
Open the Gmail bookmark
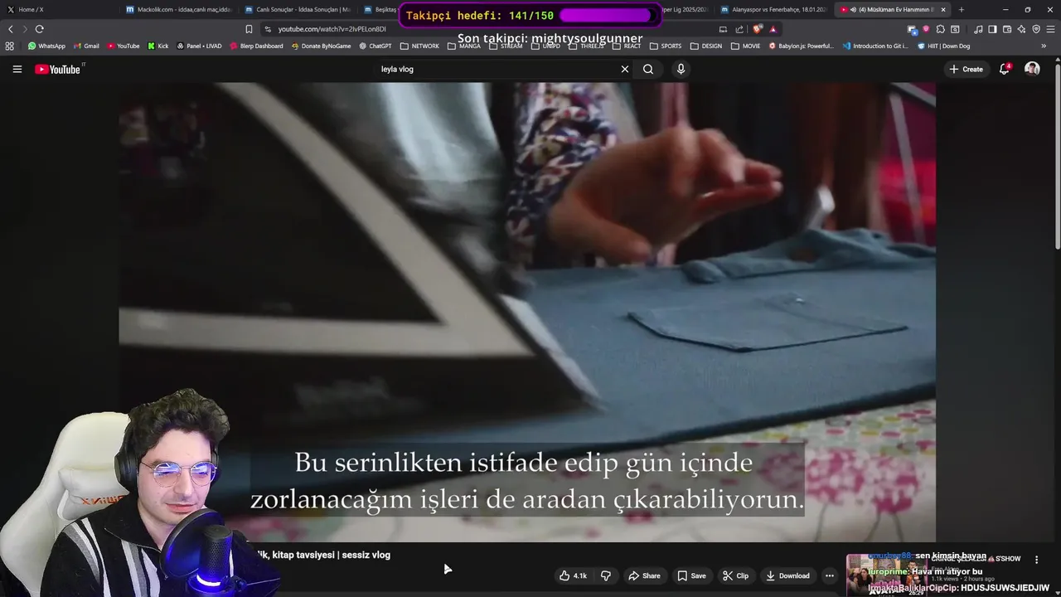(x=86, y=46)
